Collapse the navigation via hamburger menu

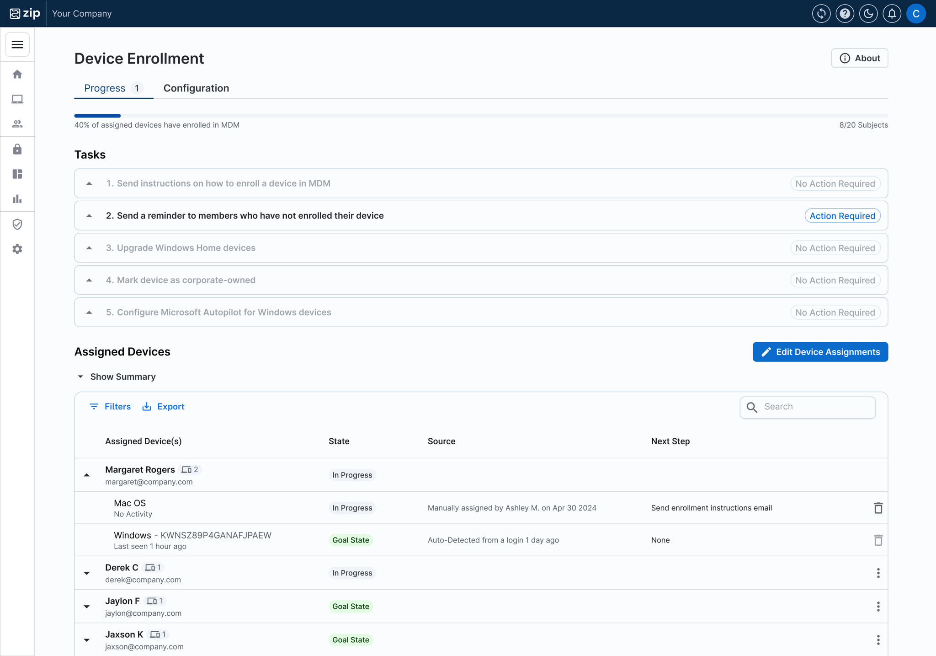17,44
